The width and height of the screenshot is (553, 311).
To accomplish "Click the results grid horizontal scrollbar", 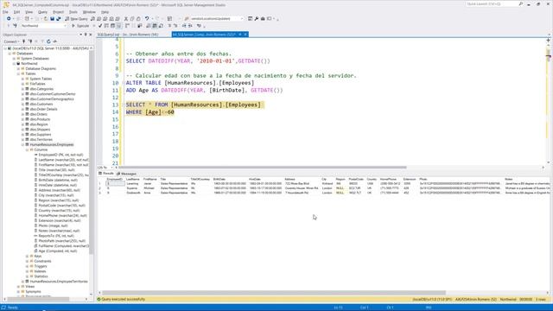I will click(274, 293).
